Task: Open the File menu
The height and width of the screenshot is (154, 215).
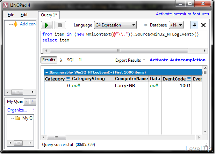Action: point(11,15)
